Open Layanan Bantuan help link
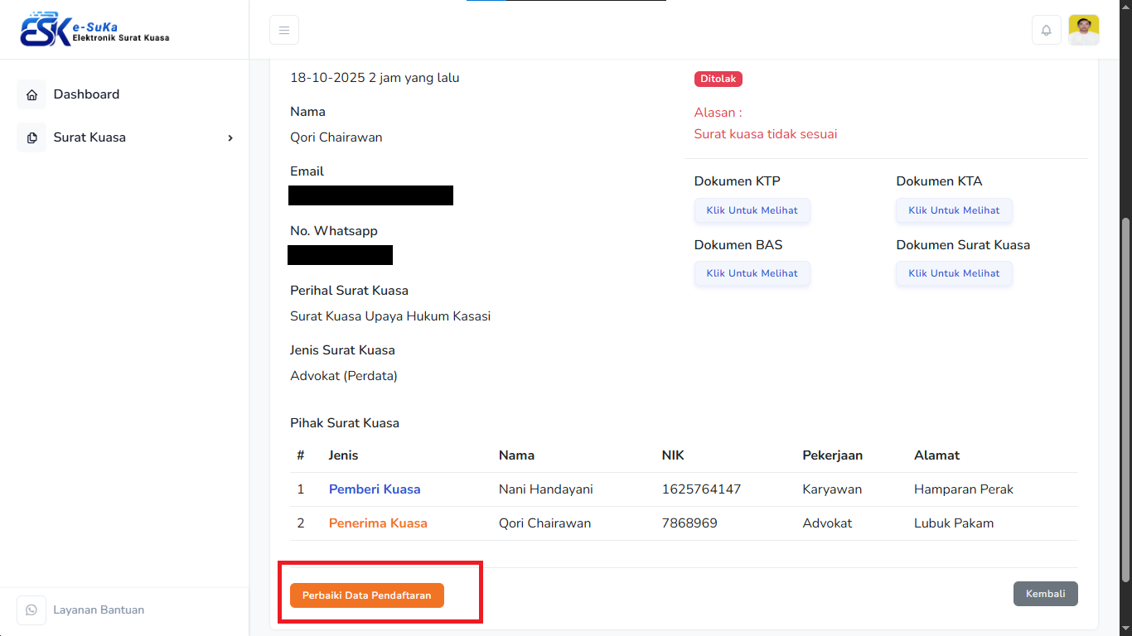 (99, 610)
